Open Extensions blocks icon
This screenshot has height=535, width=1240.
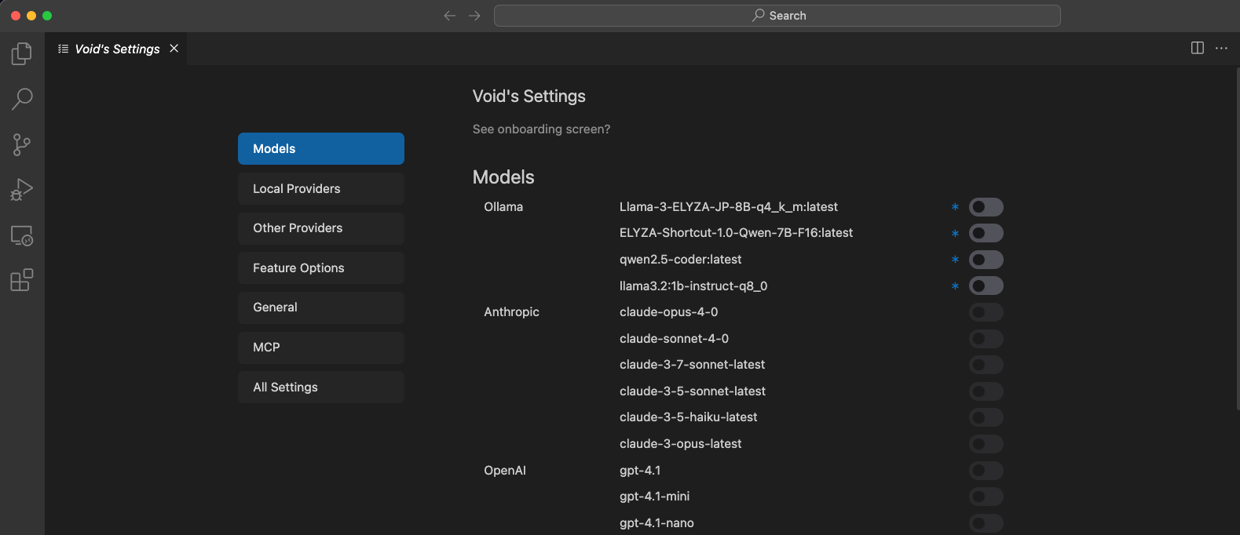[22, 280]
